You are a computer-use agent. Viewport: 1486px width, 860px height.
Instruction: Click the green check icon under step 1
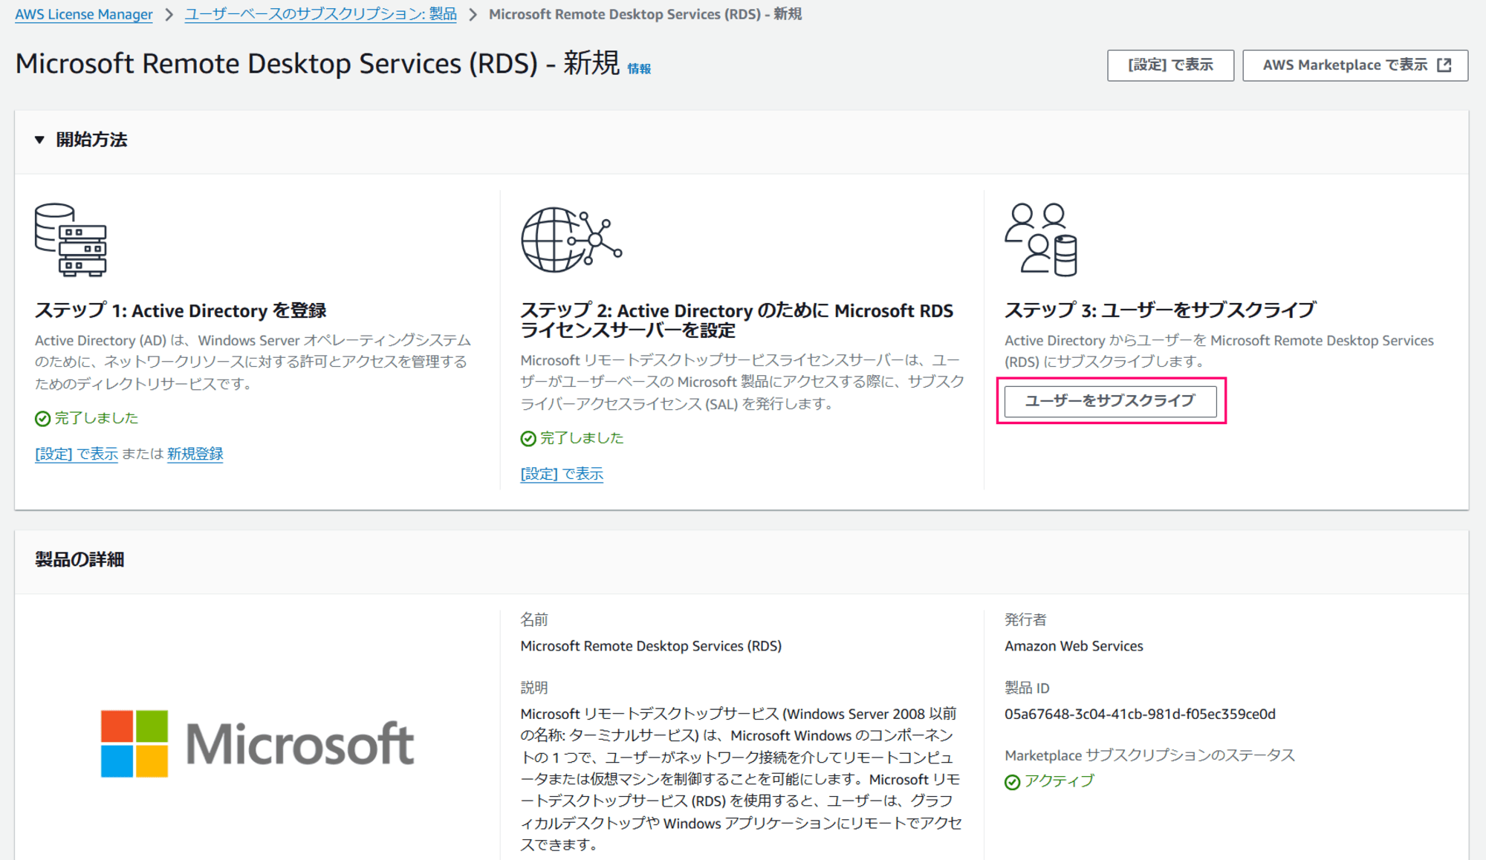tap(43, 419)
